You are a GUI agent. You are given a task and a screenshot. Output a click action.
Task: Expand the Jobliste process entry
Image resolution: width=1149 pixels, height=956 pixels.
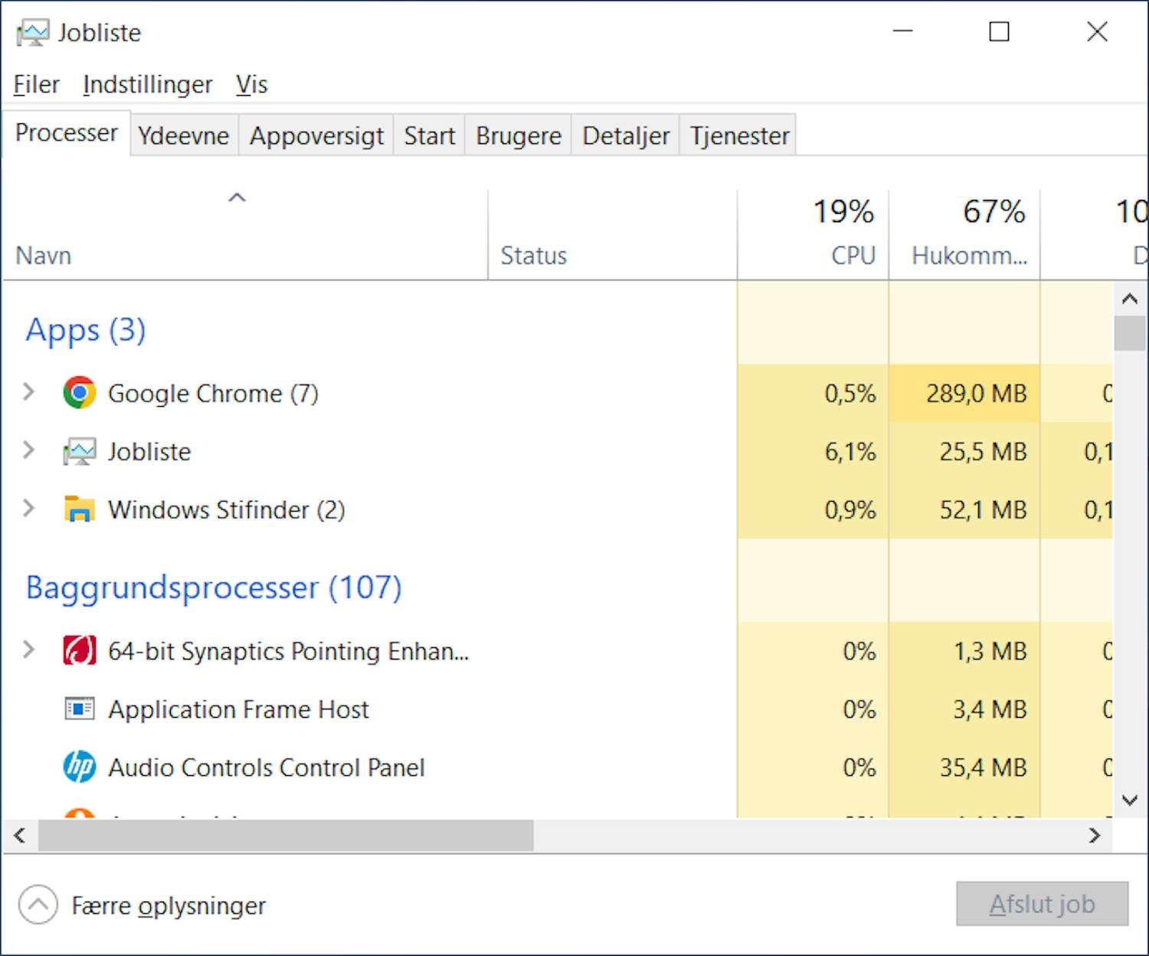click(29, 451)
